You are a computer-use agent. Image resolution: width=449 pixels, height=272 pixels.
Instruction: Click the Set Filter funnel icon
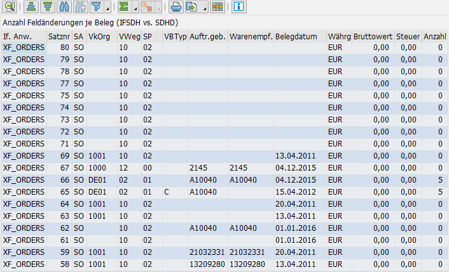coord(96,8)
